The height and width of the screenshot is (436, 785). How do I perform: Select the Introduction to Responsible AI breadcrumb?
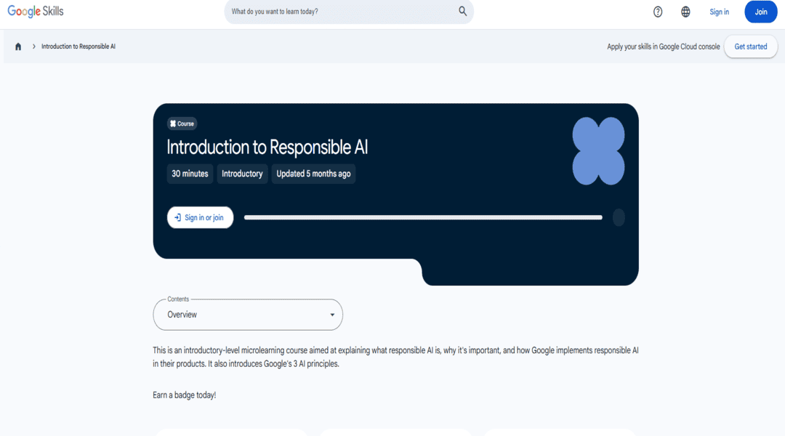tap(78, 47)
